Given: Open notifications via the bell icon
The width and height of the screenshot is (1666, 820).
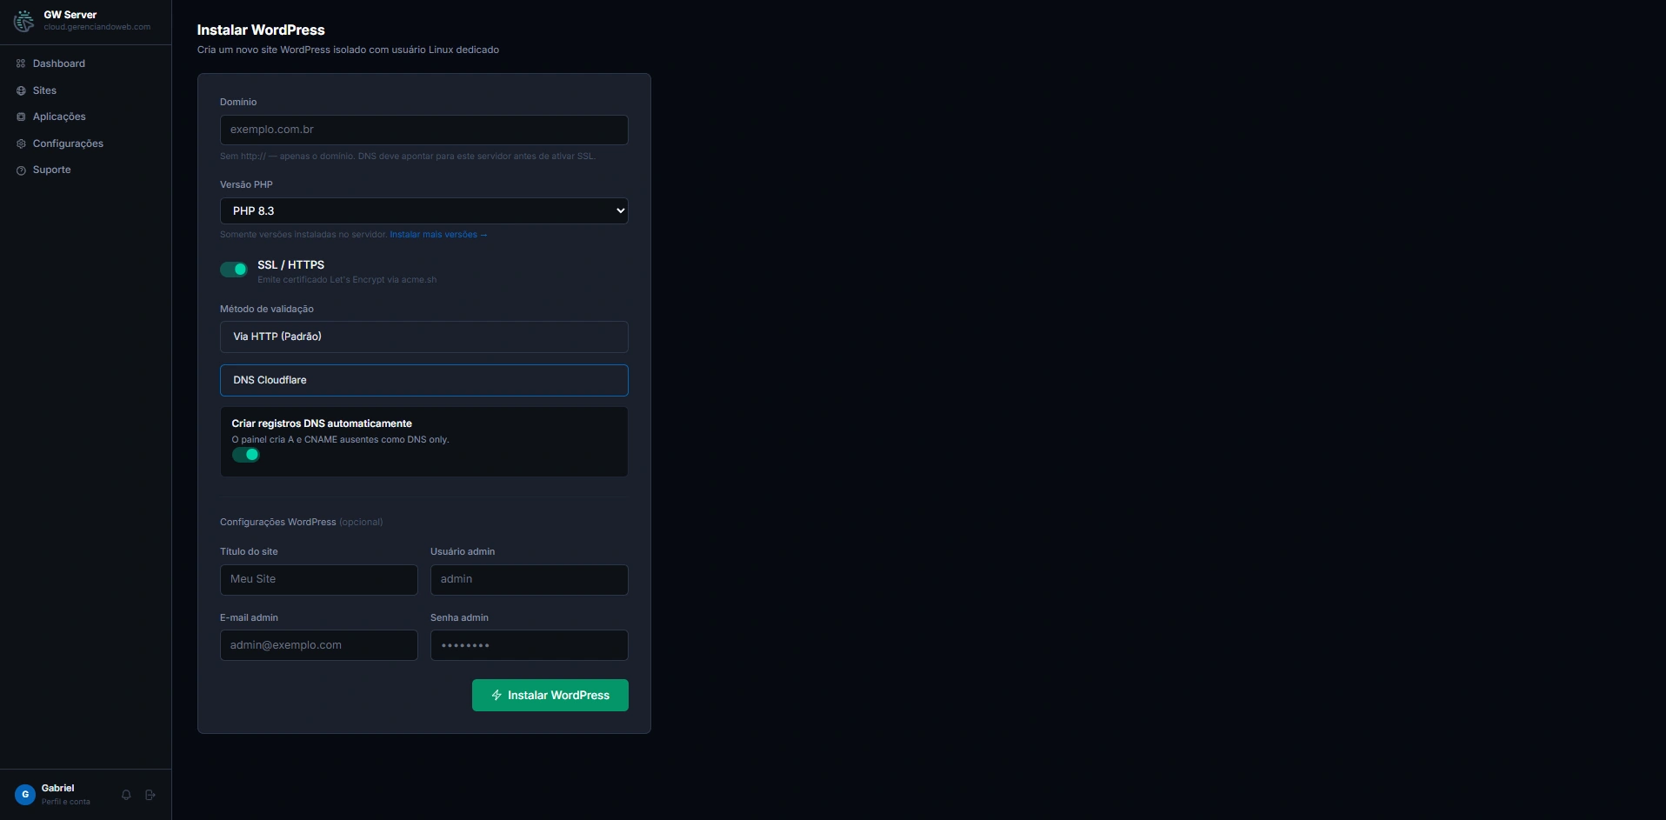Looking at the screenshot, I should click(126, 795).
